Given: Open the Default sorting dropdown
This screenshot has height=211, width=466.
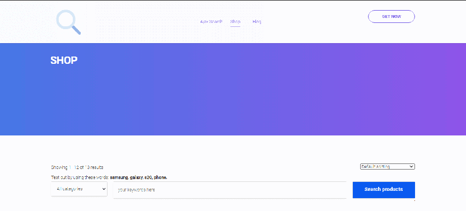Looking at the screenshot, I should [387, 167].
